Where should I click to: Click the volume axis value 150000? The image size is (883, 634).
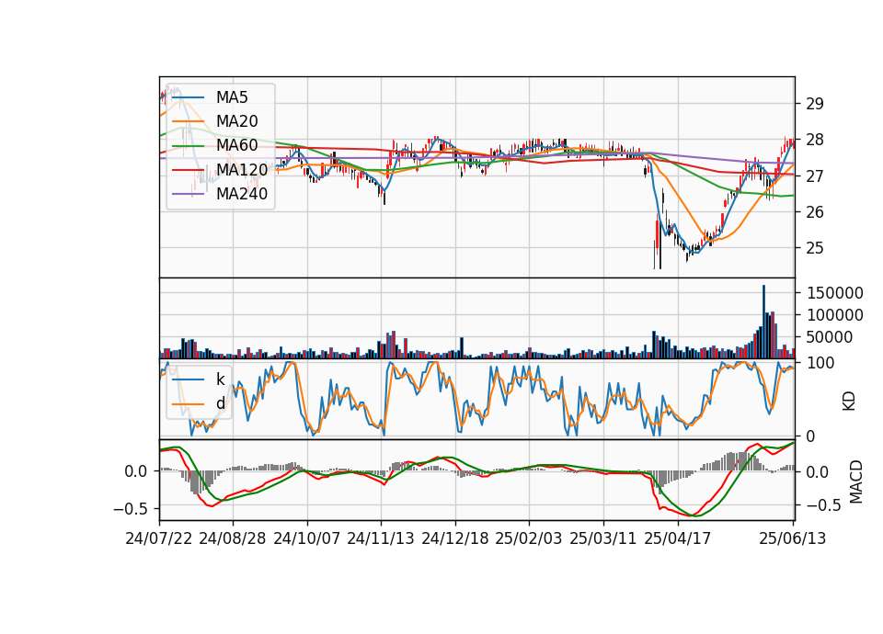[x=835, y=293]
